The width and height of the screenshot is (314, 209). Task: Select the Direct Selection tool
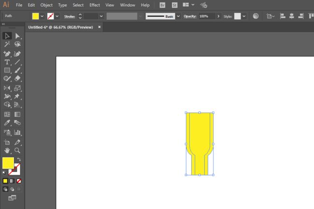coord(17,36)
